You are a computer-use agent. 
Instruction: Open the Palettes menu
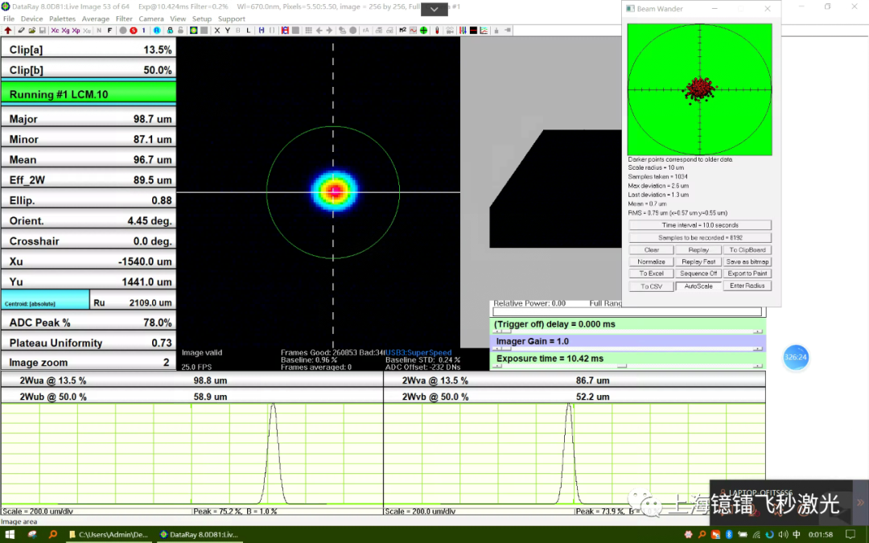point(62,19)
